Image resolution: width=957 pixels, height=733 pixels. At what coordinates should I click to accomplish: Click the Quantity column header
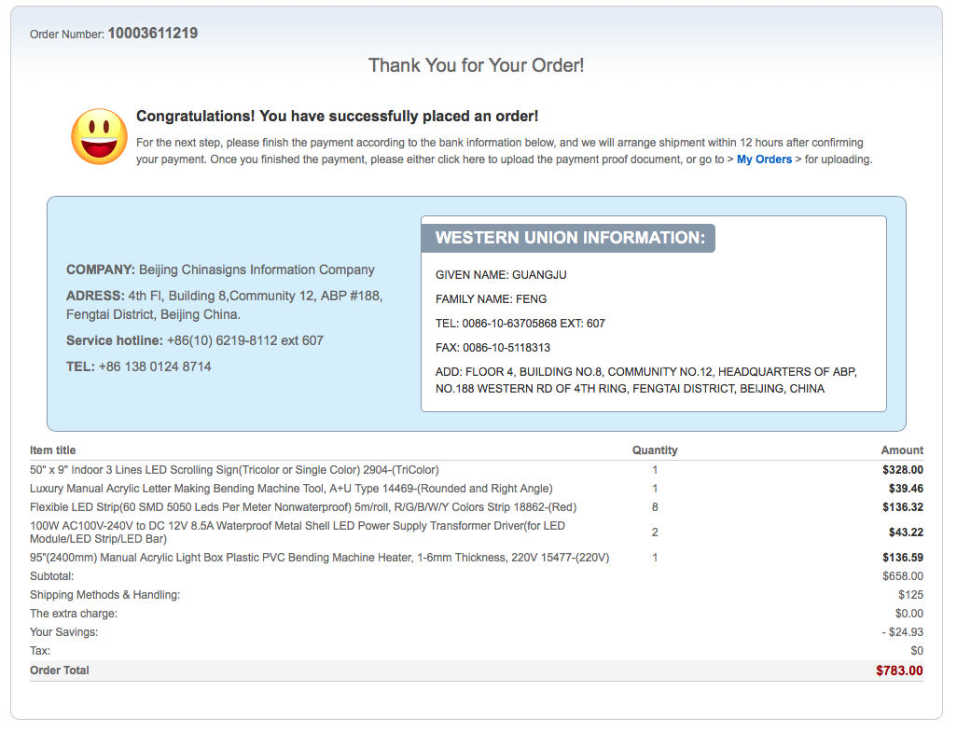pos(655,450)
